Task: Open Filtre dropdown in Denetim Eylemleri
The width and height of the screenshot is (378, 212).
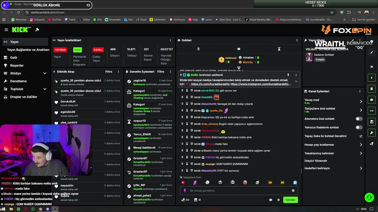Action: click(x=161, y=72)
